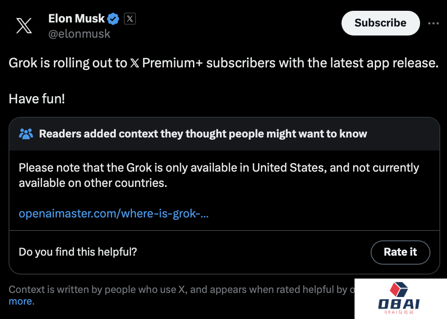Click the OBAI cube logo watermark
Viewport: 447px width, 319px height.
point(399,289)
